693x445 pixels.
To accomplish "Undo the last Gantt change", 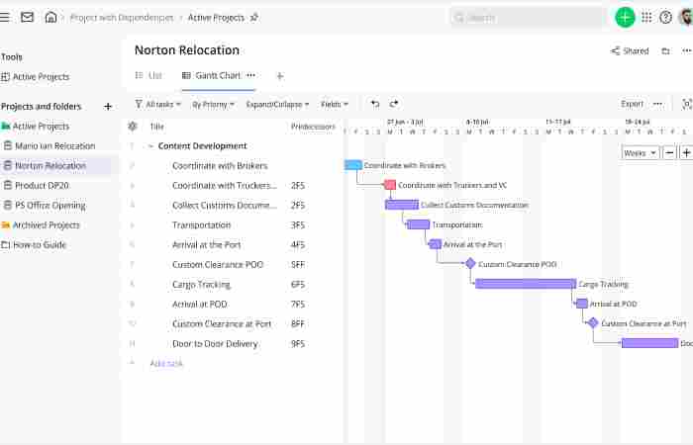I will pyautogui.click(x=375, y=104).
